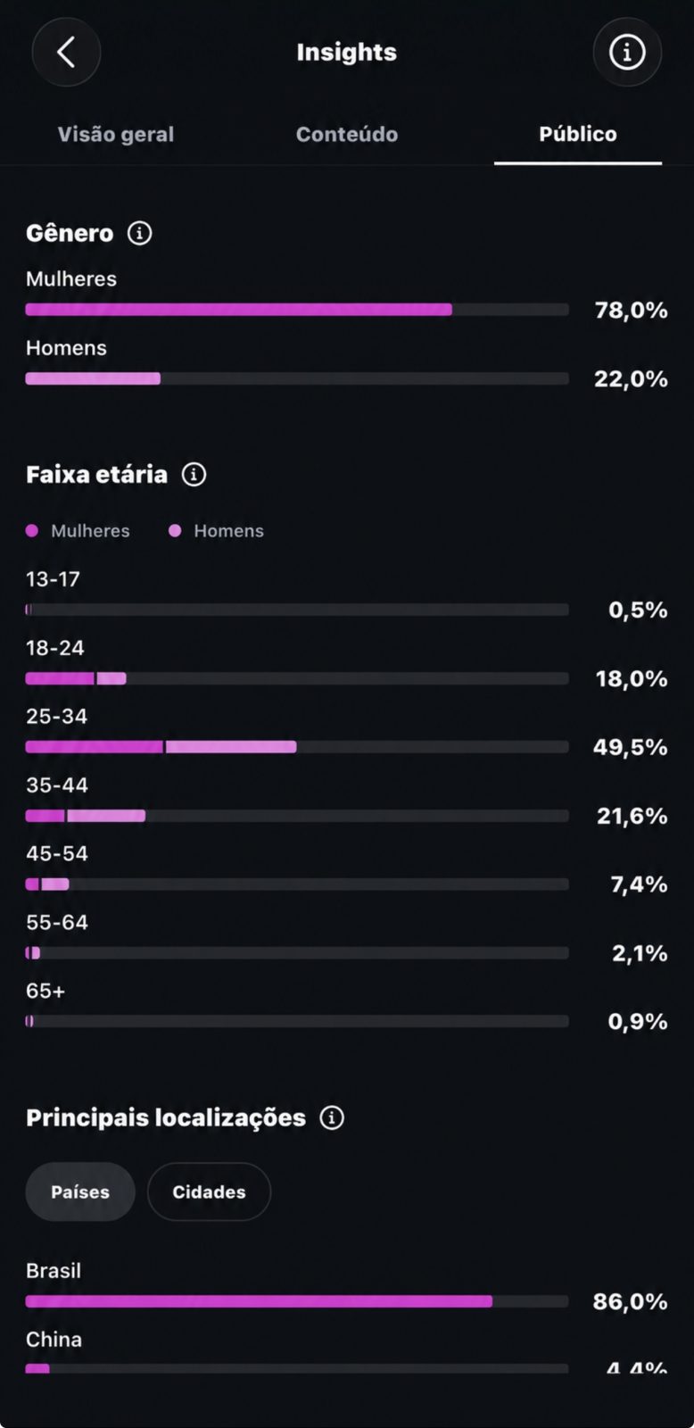Viewport: 694px width, 1428px height.
Task: Tap the info icon beside Faixa etária
Action: 194,474
